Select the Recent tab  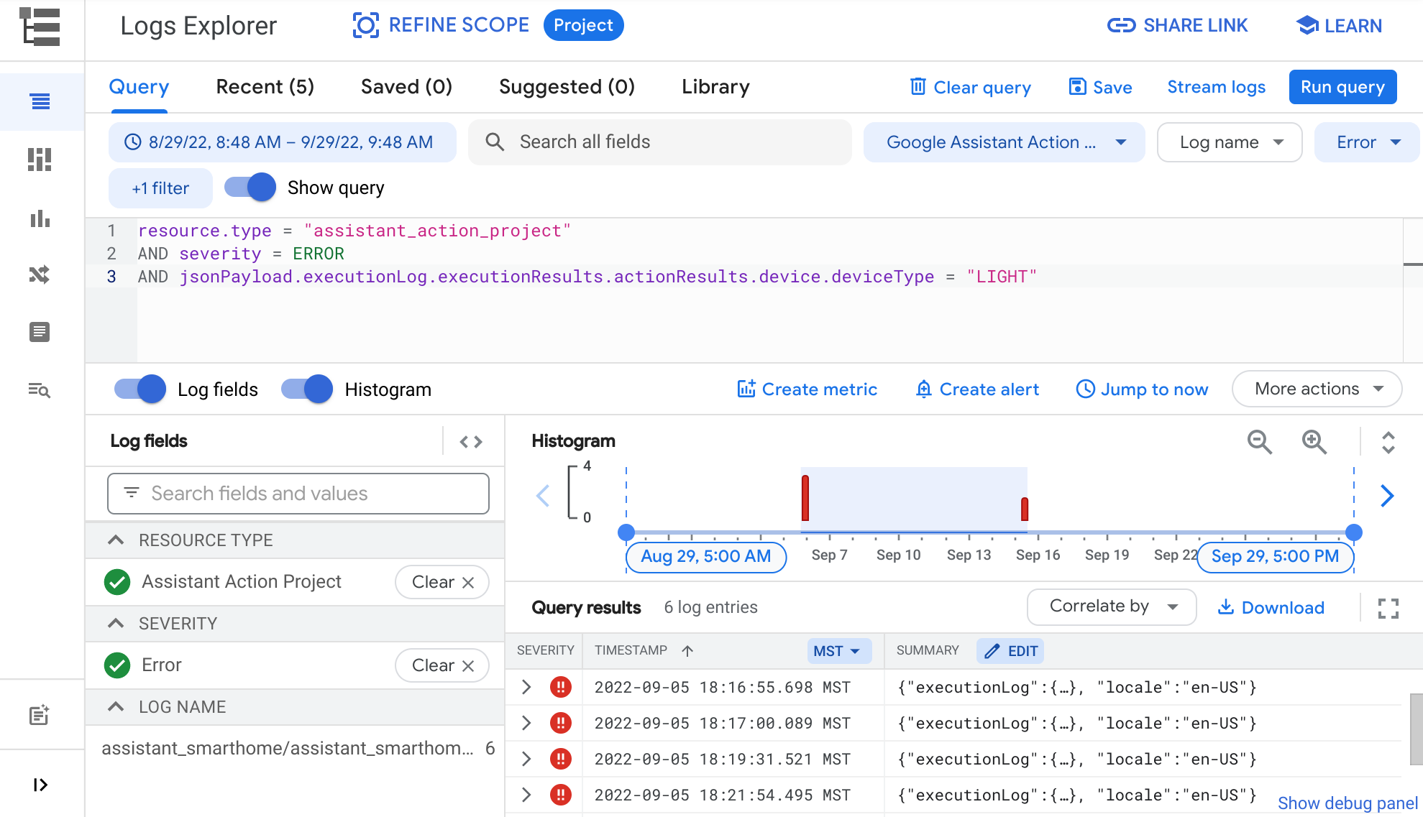click(266, 88)
